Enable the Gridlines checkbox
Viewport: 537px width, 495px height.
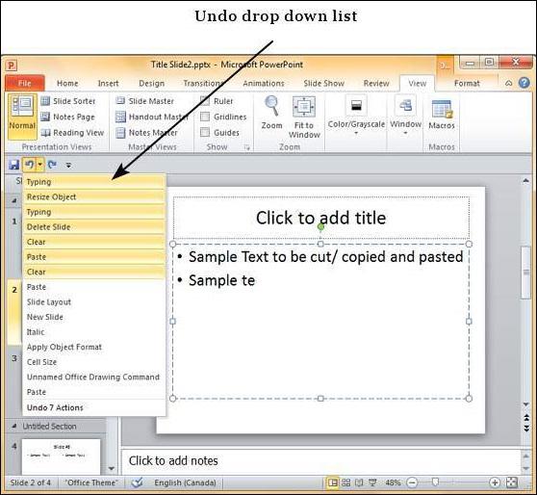coord(205,117)
